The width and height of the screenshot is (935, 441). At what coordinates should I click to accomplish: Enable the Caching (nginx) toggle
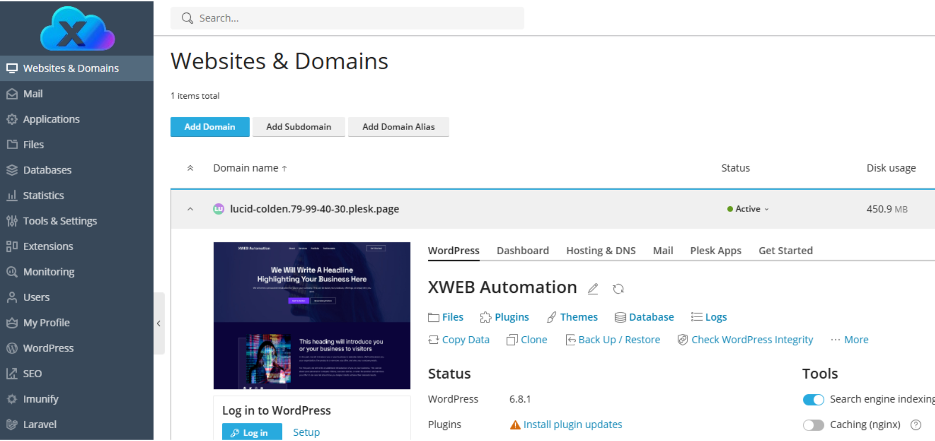pyautogui.click(x=813, y=425)
